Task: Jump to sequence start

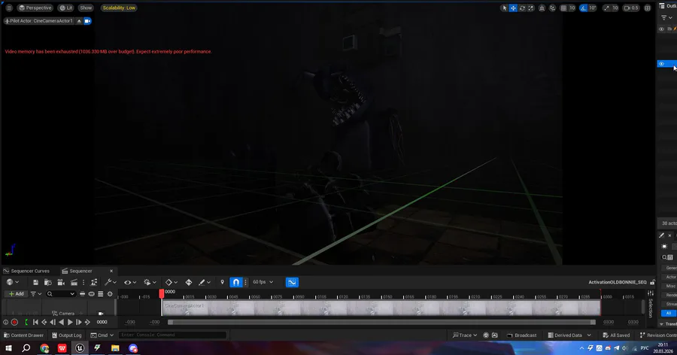Action: coord(35,322)
